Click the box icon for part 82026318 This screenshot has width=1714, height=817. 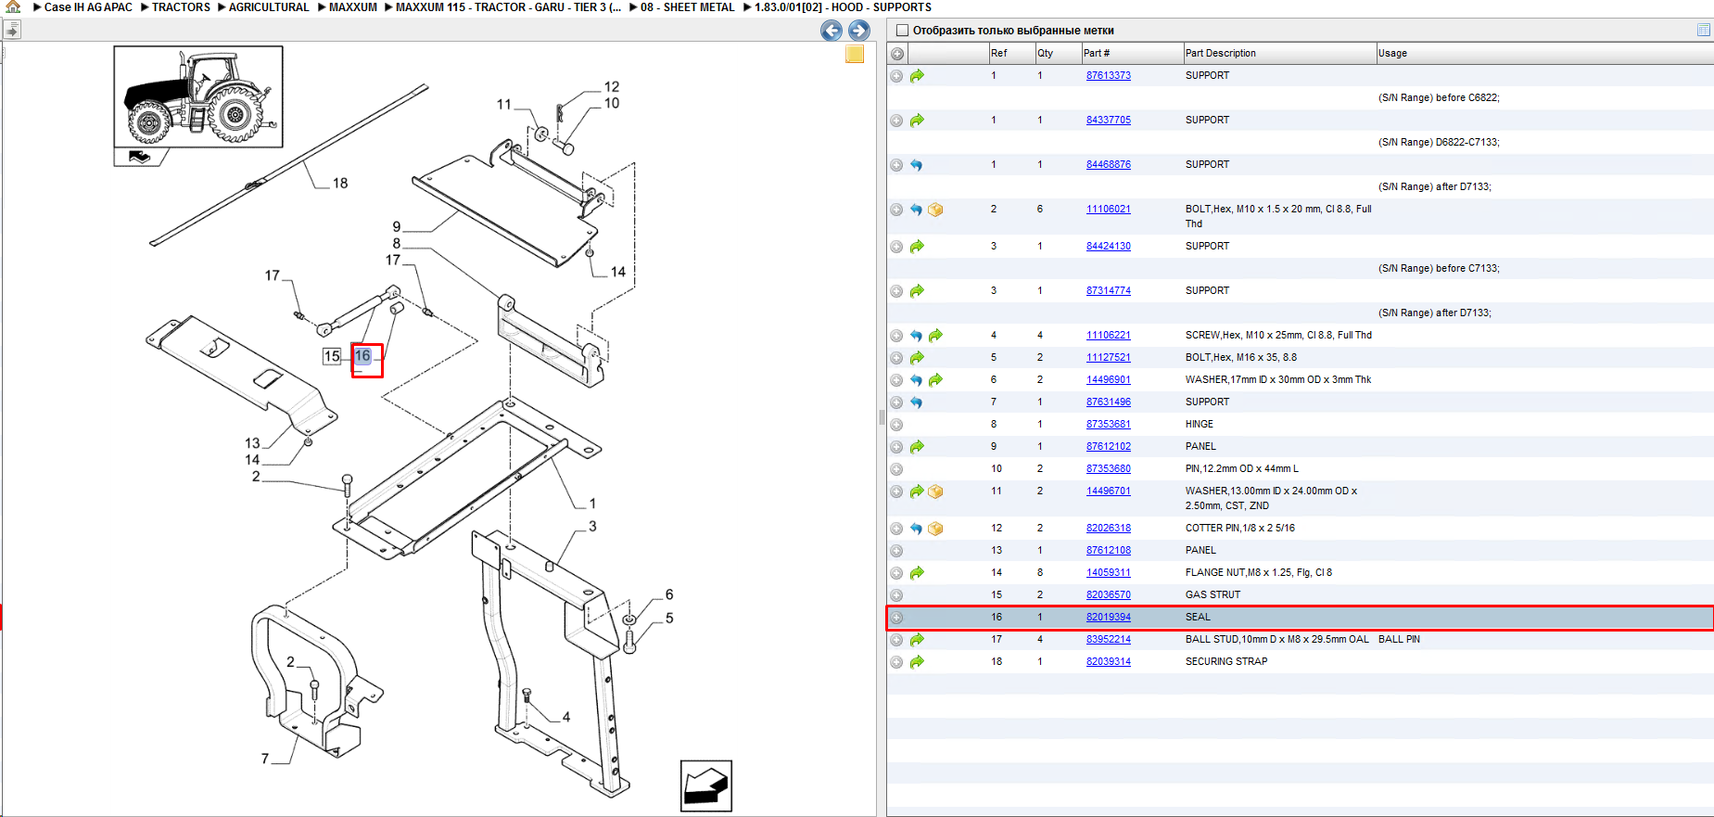tap(935, 529)
